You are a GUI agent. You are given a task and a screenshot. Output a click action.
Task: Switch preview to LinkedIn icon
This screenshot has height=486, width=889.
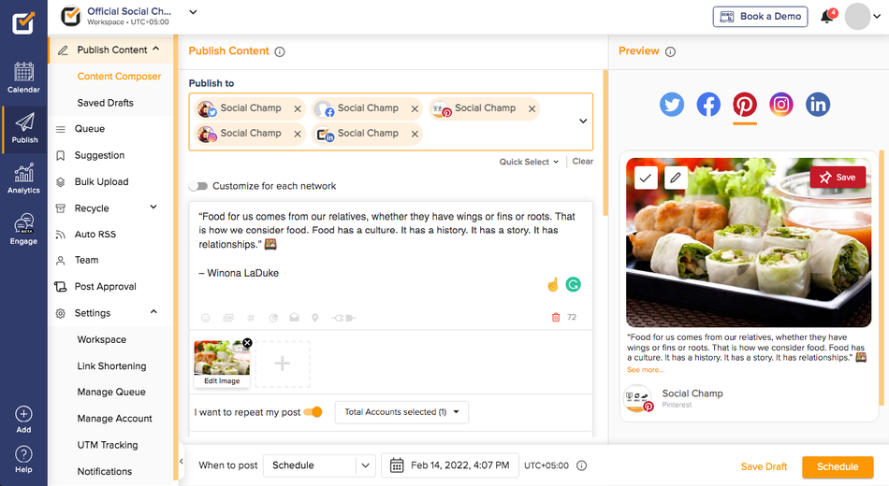(818, 105)
